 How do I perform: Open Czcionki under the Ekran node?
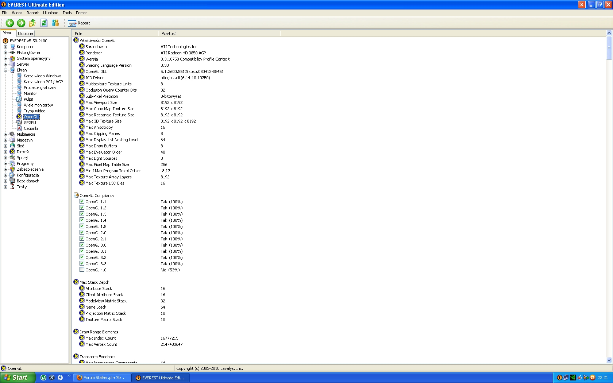(31, 128)
